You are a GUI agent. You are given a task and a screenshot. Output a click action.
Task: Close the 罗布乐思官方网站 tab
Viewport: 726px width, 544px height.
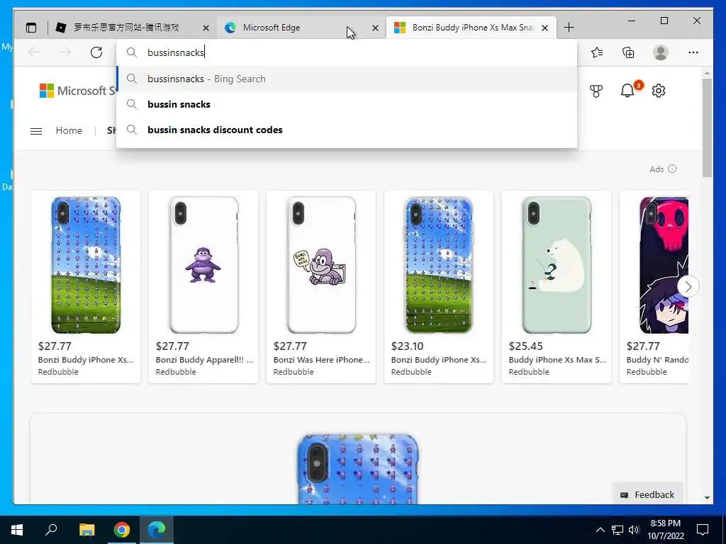(x=206, y=28)
